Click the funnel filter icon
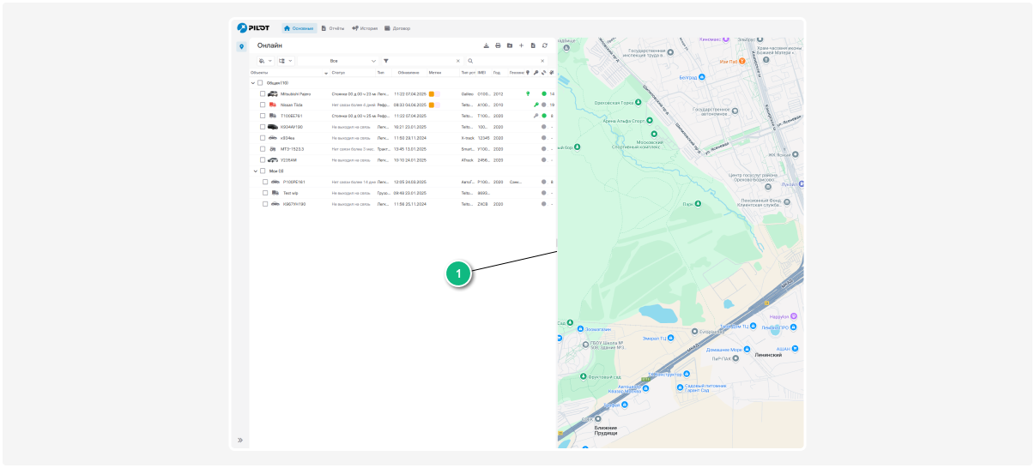The width and height of the screenshot is (1035, 468). [x=386, y=61]
